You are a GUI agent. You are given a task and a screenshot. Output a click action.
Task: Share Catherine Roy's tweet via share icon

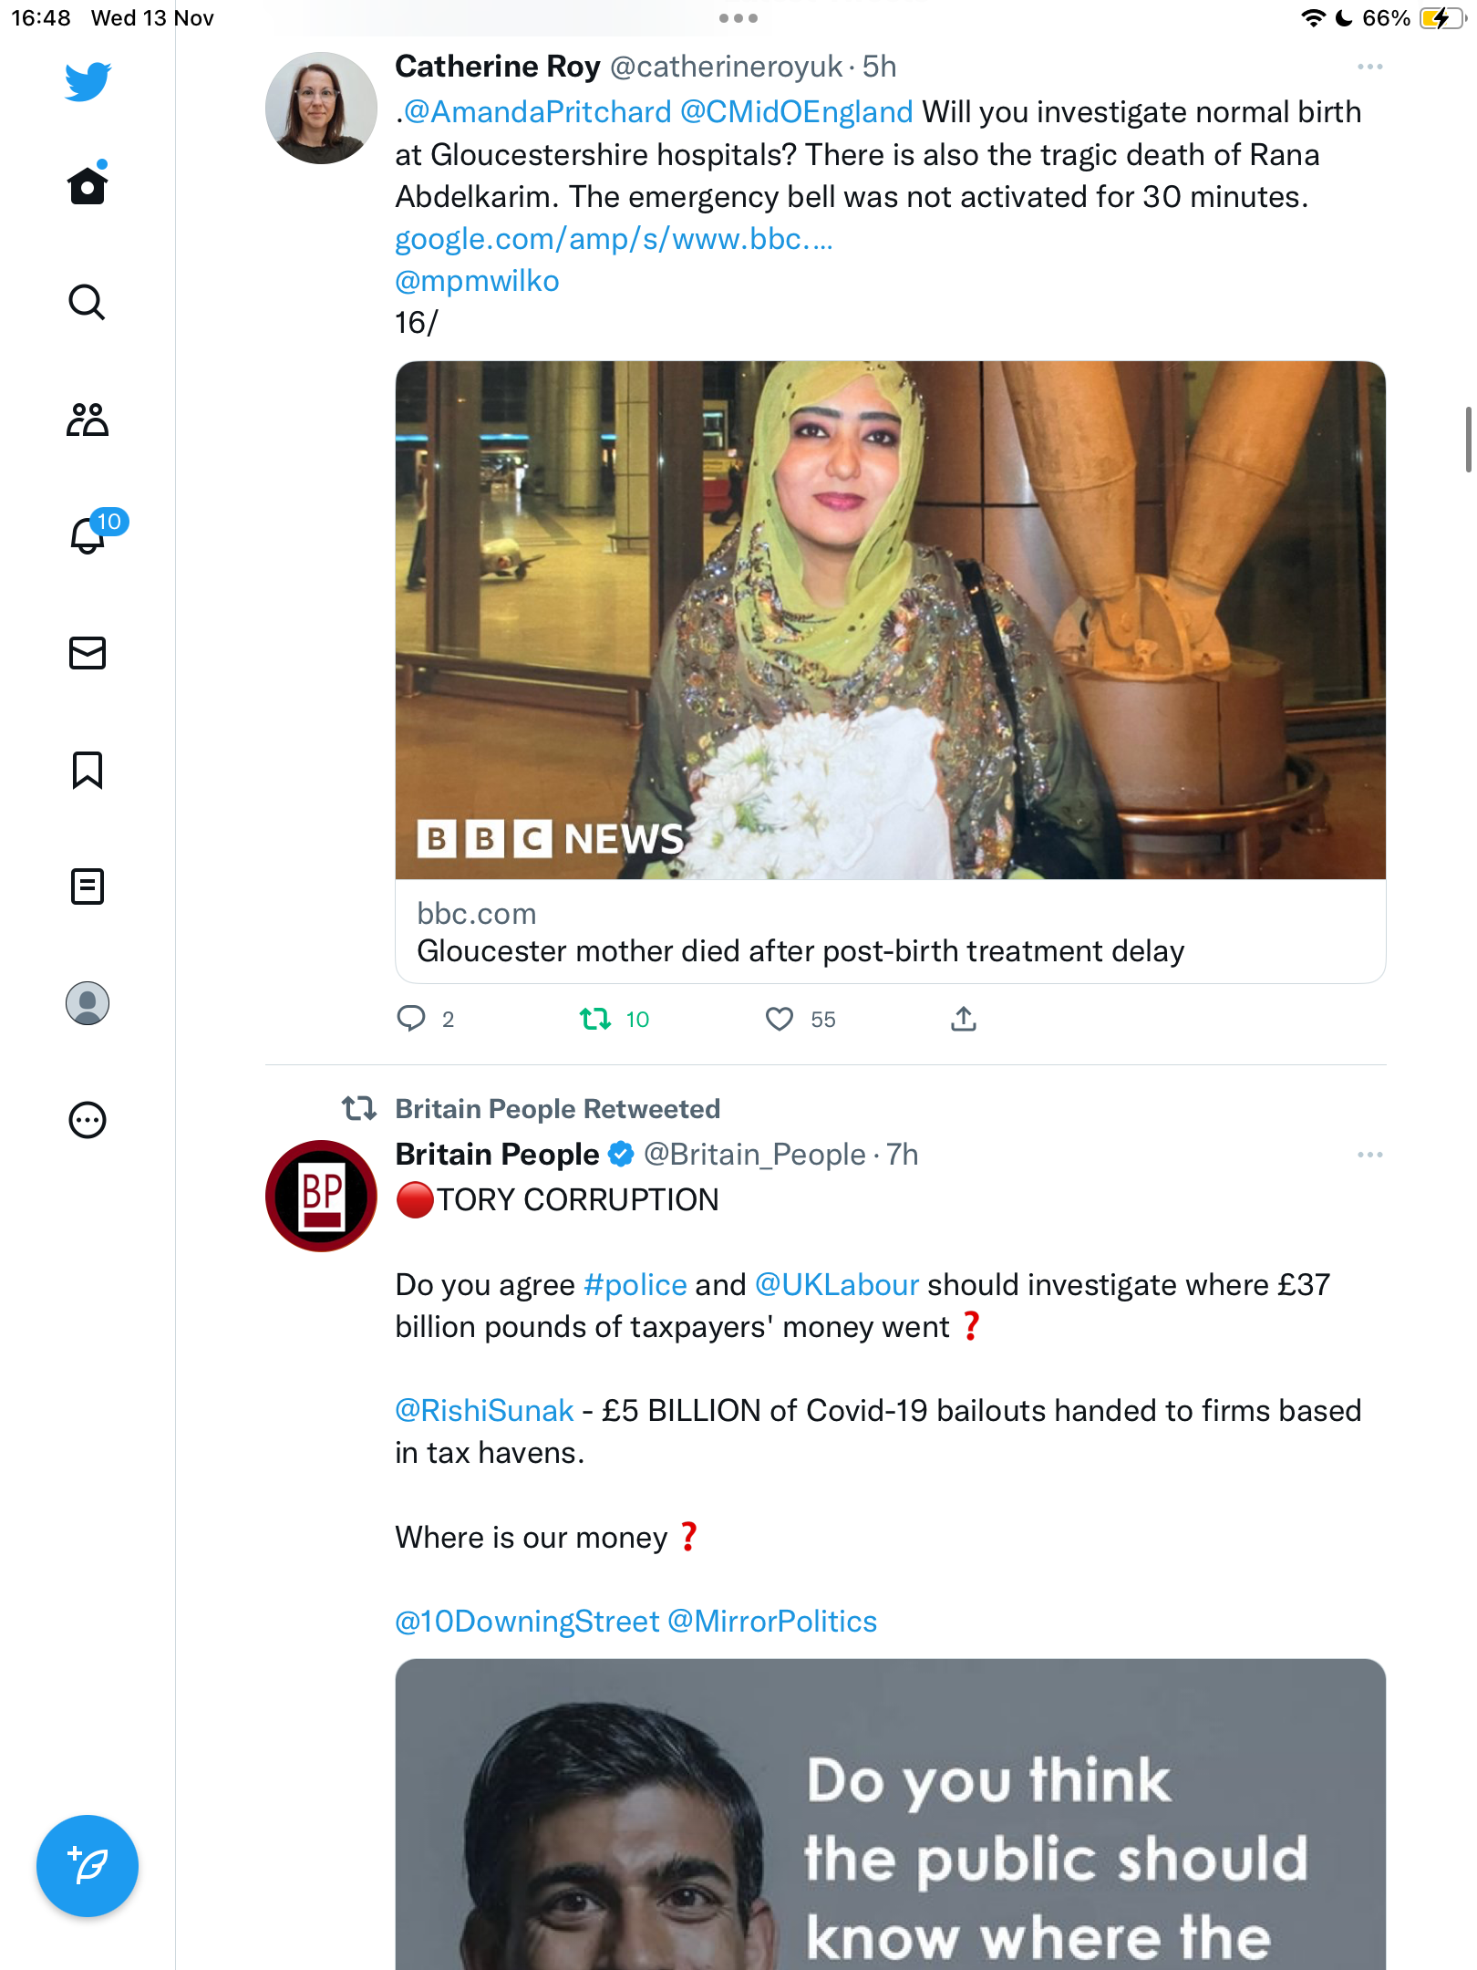tap(964, 1019)
